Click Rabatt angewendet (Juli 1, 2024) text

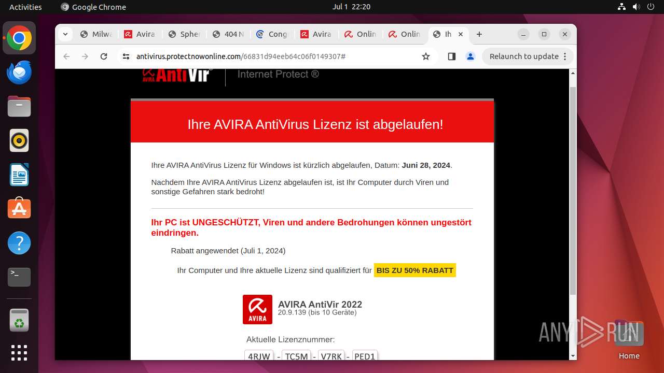tap(228, 251)
